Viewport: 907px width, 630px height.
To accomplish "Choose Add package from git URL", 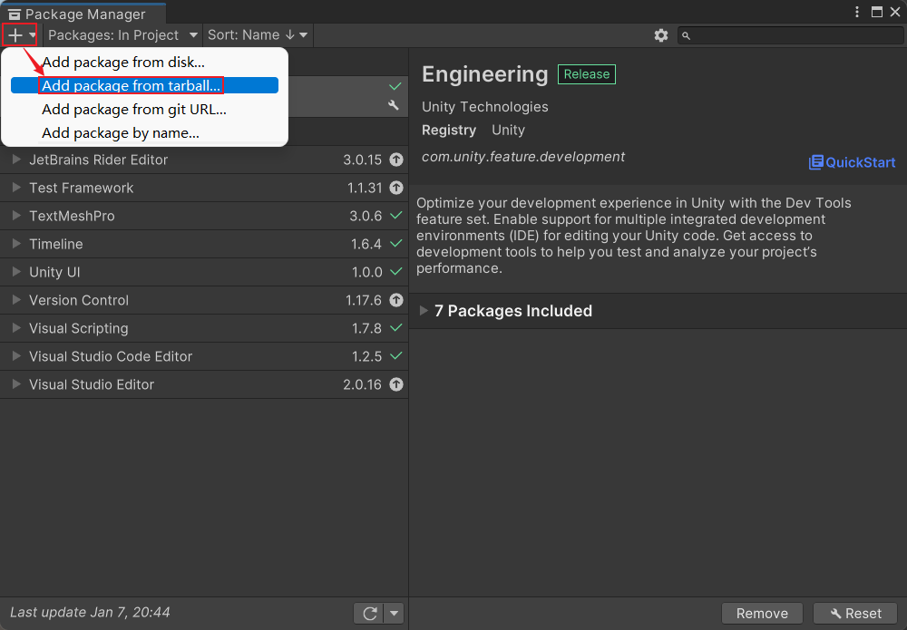I will click(144, 110).
